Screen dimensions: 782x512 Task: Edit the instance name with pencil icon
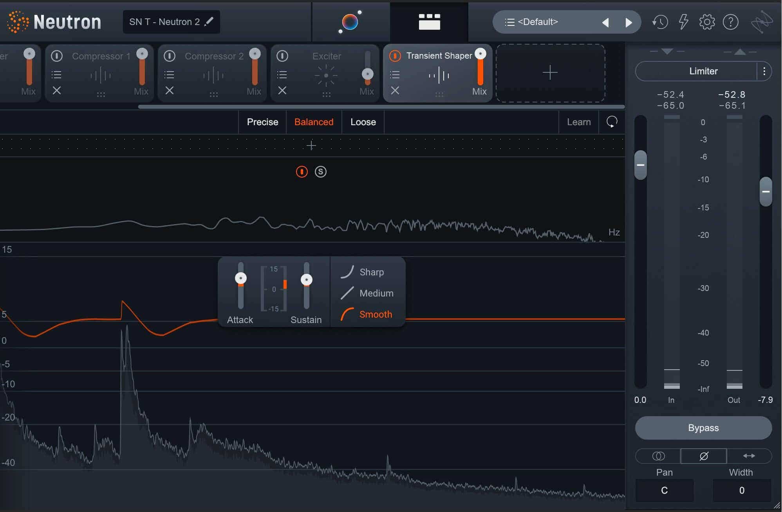tap(209, 21)
